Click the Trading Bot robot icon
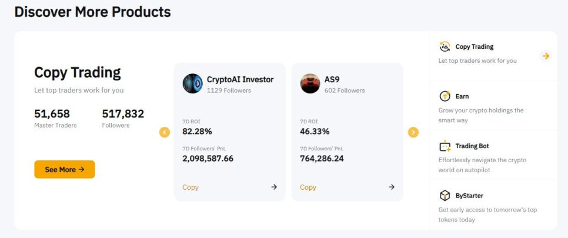Image resolution: width=568 pixels, height=238 pixels. [445, 146]
